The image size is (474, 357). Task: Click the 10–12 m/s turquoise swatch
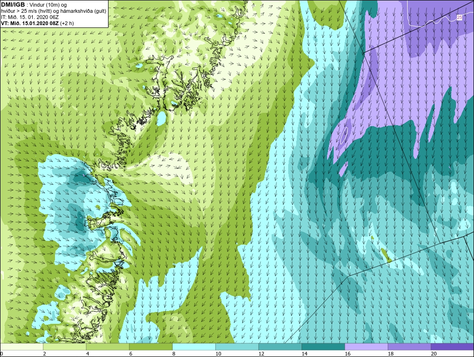pos(237,347)
